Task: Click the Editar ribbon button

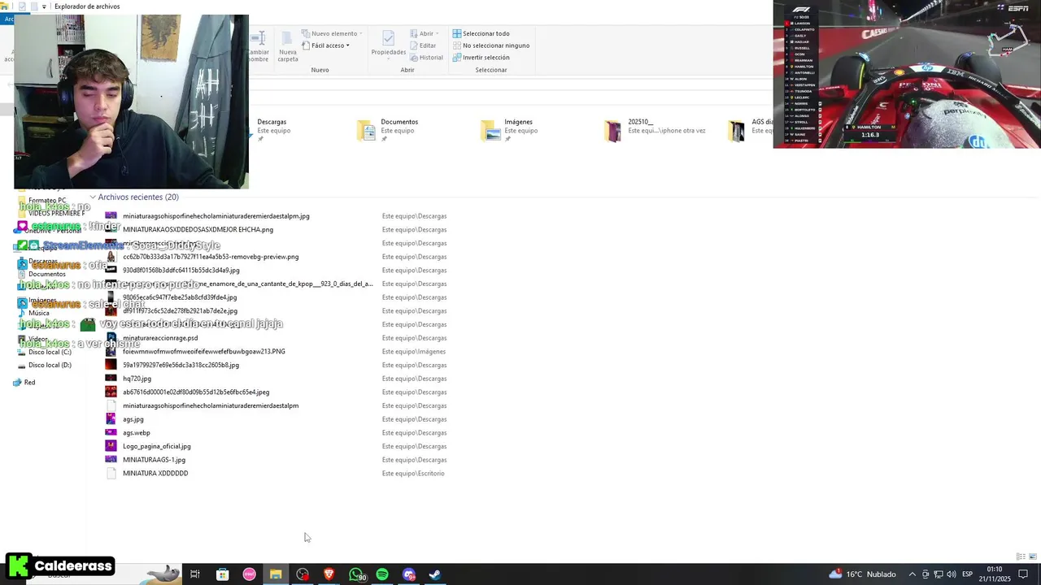Action: pos(423,45)
